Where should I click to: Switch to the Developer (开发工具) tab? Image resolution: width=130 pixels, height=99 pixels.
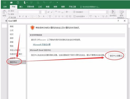click(72, 7)
